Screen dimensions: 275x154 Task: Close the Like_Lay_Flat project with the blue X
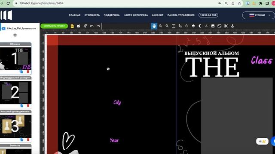(3, 28)
